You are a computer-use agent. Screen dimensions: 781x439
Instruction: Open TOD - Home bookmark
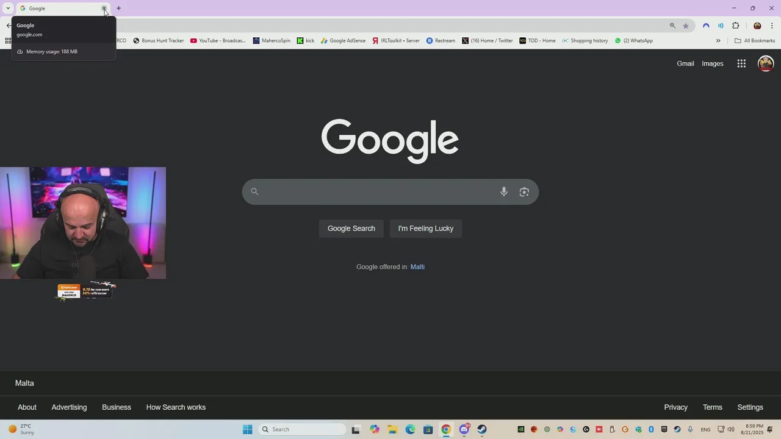tap(538, 41)
